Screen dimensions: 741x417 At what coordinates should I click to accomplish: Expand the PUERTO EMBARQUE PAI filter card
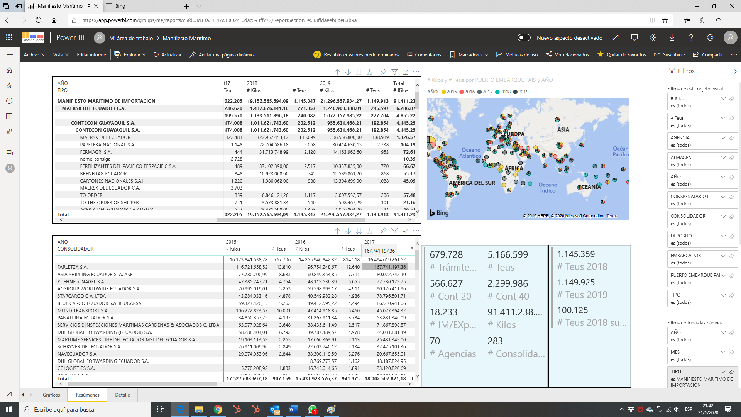(724, 275)
